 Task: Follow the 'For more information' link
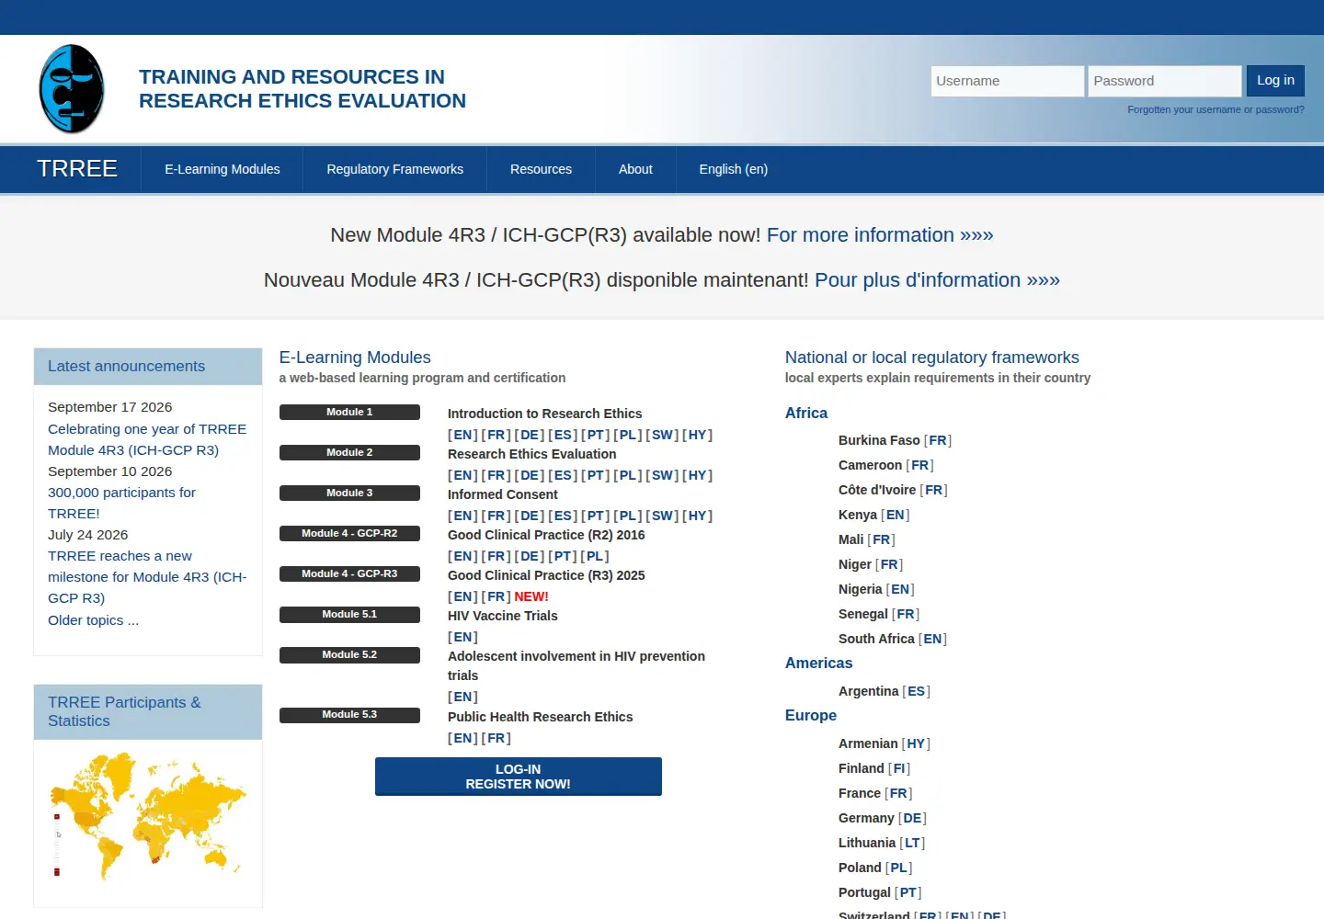click(x=880, y=235)
